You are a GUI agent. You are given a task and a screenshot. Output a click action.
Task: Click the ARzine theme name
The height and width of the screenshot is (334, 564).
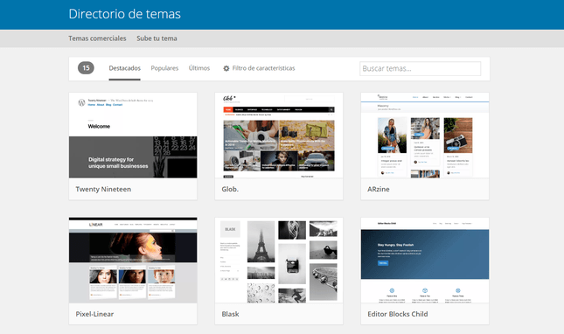379,189
